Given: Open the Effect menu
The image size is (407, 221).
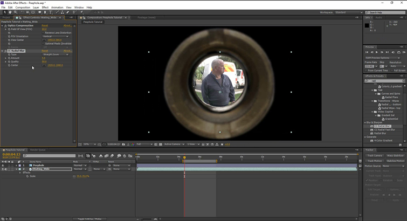Looking at the screenshot, I should pos(45,8).
